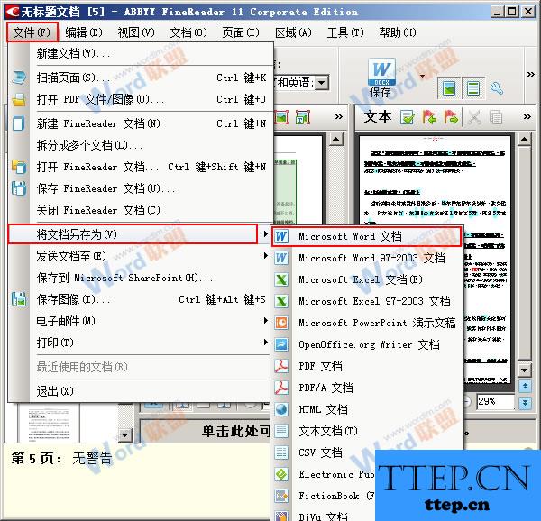The width and height of the screenshot is (541, 521).
Task: Jump to previous page with blue up arrow
Action: (x=525, y=386)
